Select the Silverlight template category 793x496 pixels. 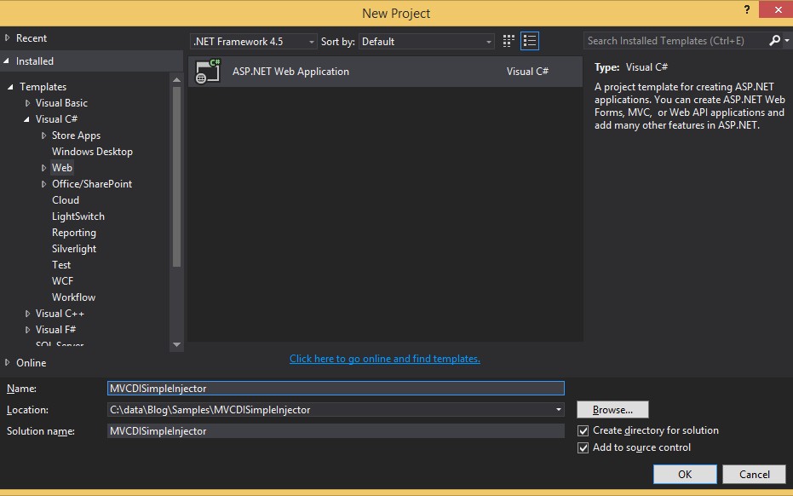pos(74,249)
